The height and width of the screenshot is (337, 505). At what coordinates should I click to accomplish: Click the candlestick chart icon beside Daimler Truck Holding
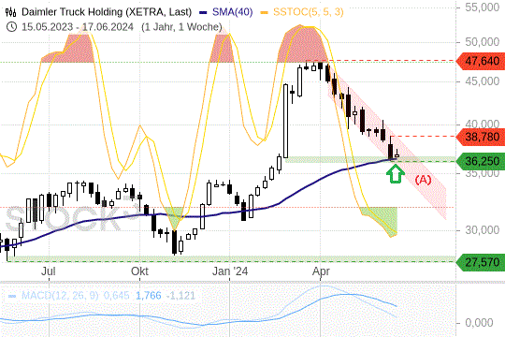pyautogui.click(x=10, y=12)
